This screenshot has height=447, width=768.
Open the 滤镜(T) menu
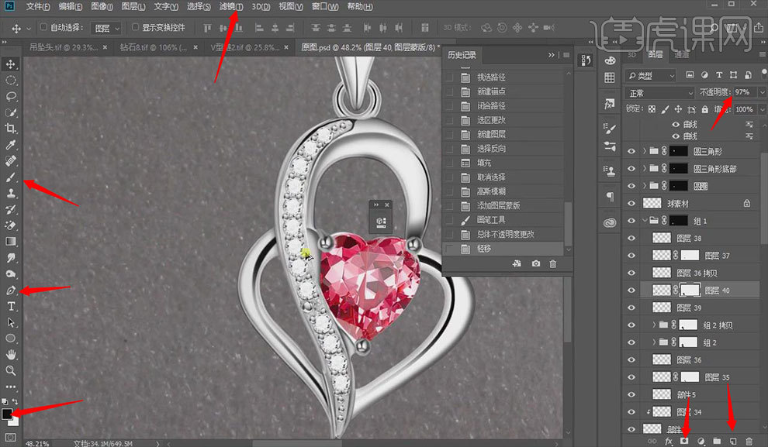[x=230, y=6]
